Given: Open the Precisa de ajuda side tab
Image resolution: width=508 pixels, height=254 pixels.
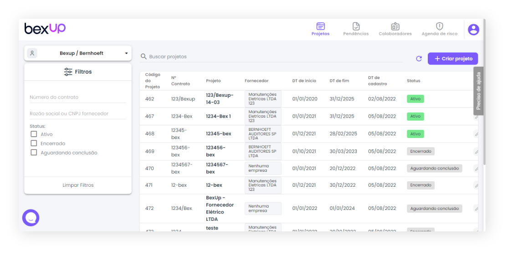Looking at the screenshot, I should (478, 91).
